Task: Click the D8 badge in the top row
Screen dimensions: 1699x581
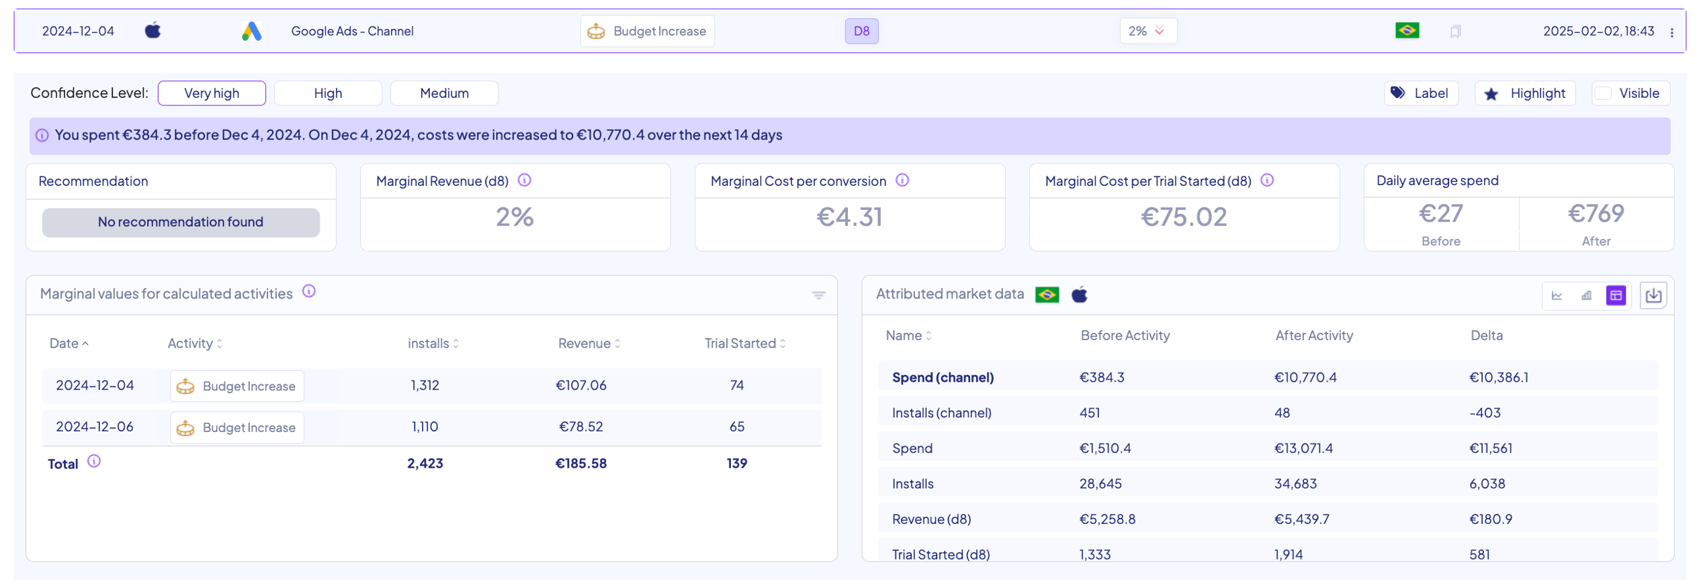Action: (x=861, y=32)
